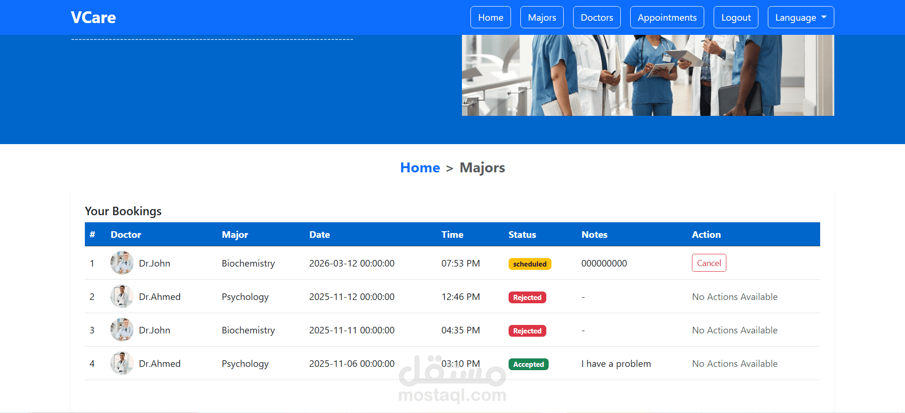The height and width of the screenshot is (413, 905).
Task: Click the time 12:46 PM
Action: pyautogui.click(x=461, y=297)
